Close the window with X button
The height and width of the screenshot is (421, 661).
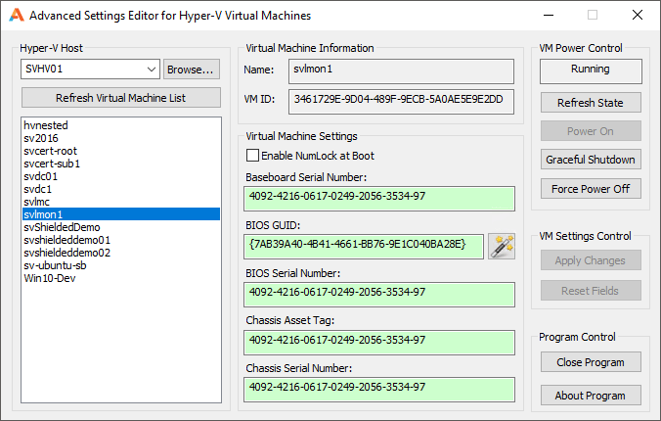638,16
